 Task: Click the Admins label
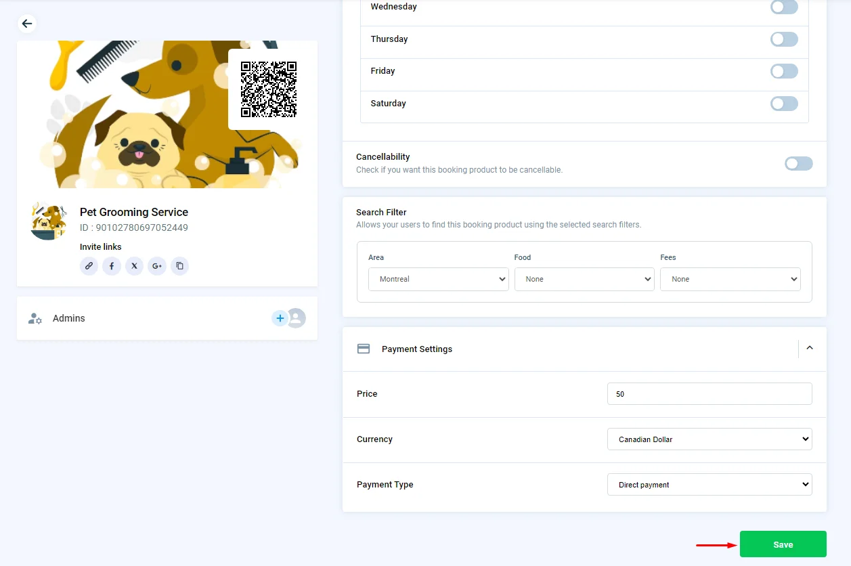tap(69, 318)
